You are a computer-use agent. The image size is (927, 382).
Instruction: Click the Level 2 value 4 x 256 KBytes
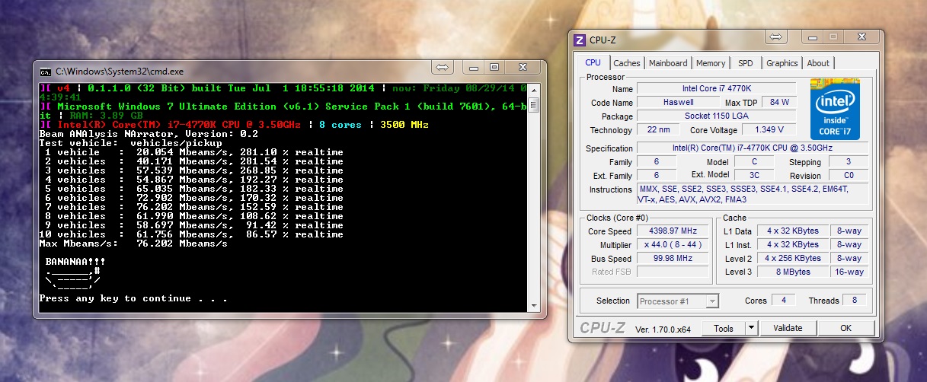(793, 258)
